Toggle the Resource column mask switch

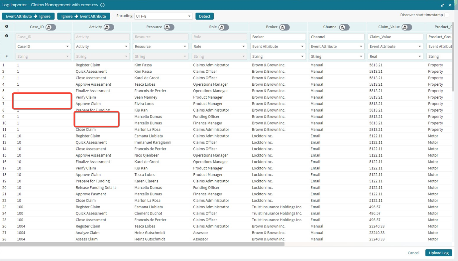[169, 27]
